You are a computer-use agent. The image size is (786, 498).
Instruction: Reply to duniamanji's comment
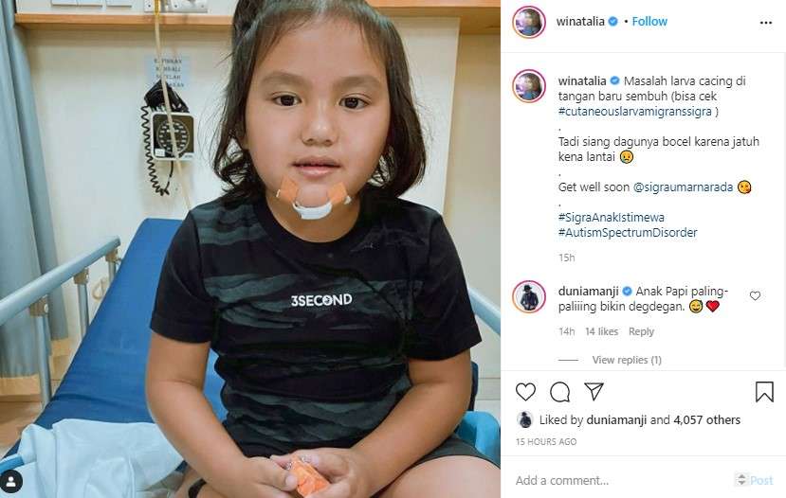641,331
